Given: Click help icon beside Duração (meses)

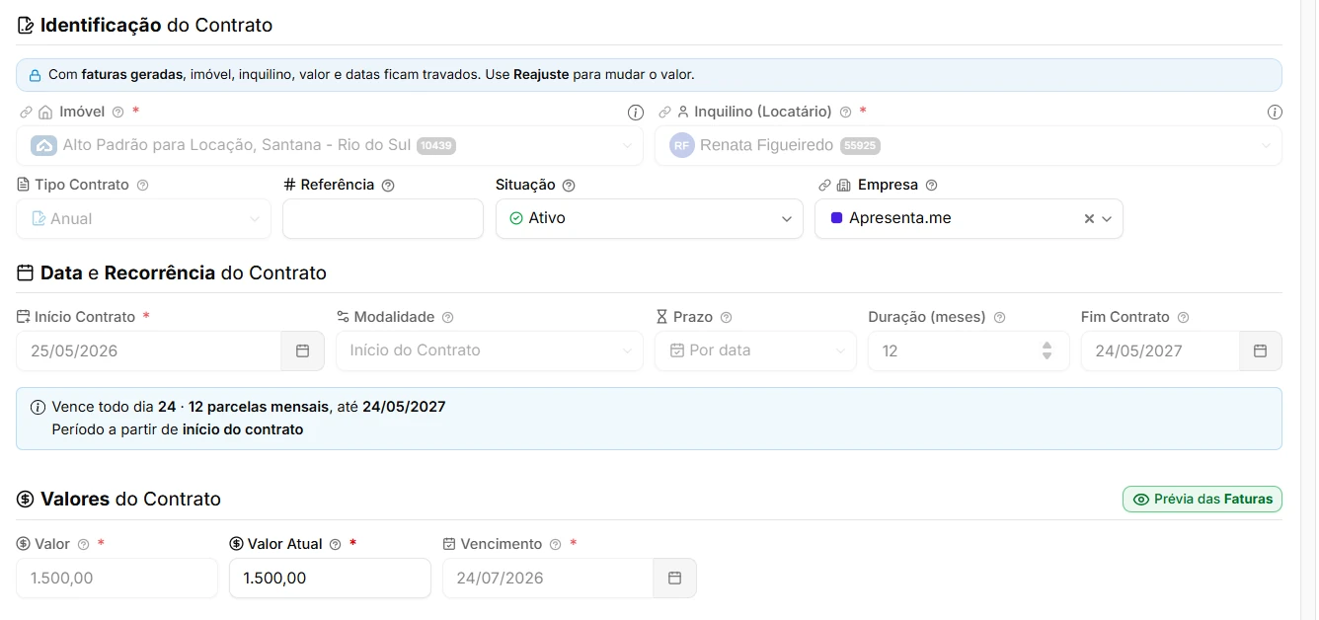Looking at the screenshot, I should tap(999, 318).
